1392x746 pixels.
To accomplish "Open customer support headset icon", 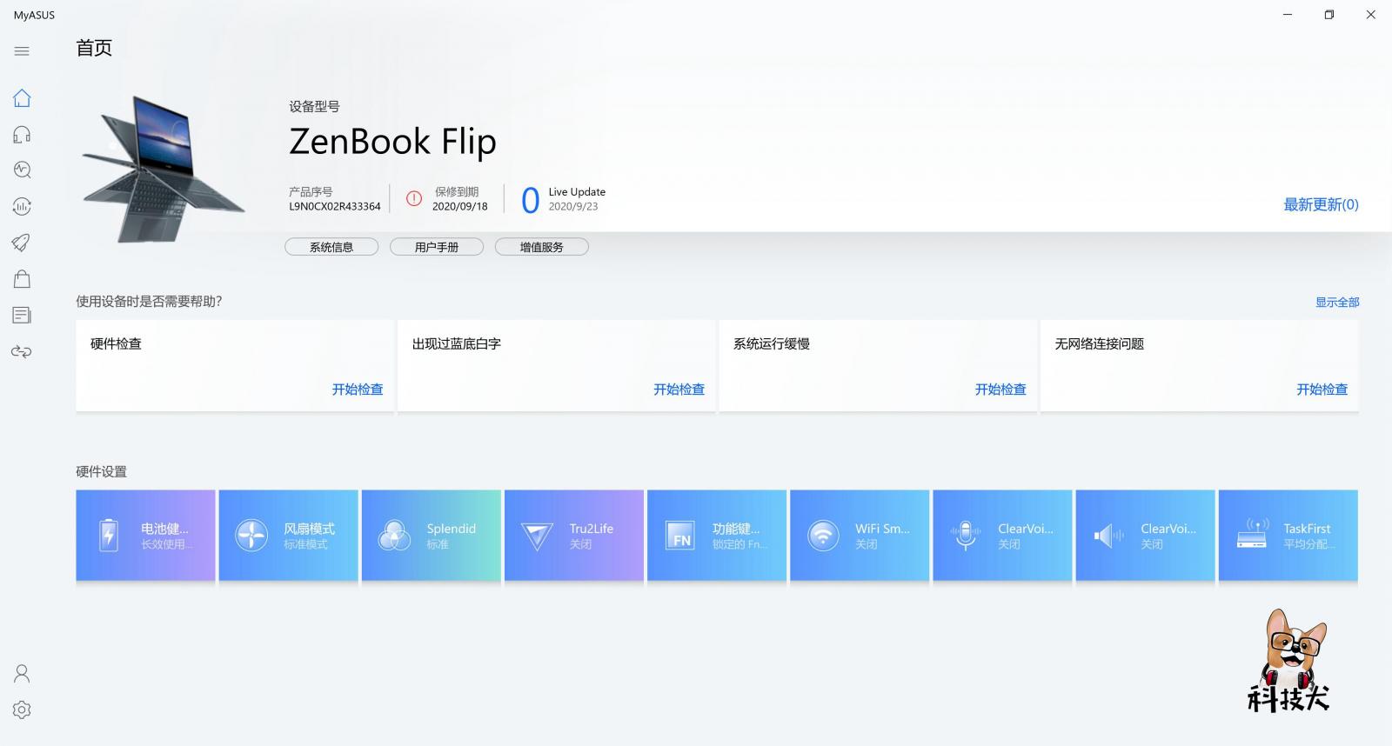I will tap(22, 134).
